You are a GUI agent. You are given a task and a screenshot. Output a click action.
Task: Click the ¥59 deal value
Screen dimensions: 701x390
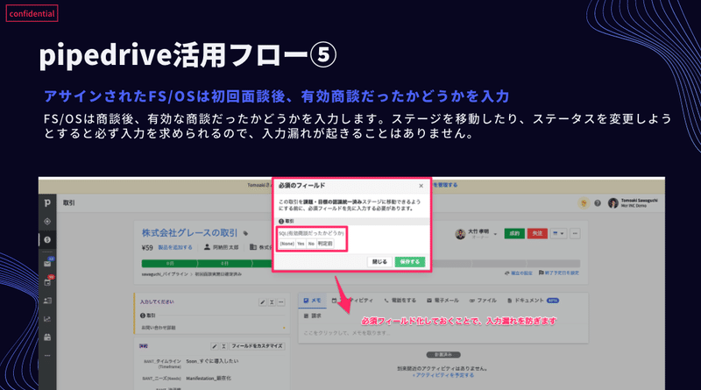(147, 247)
